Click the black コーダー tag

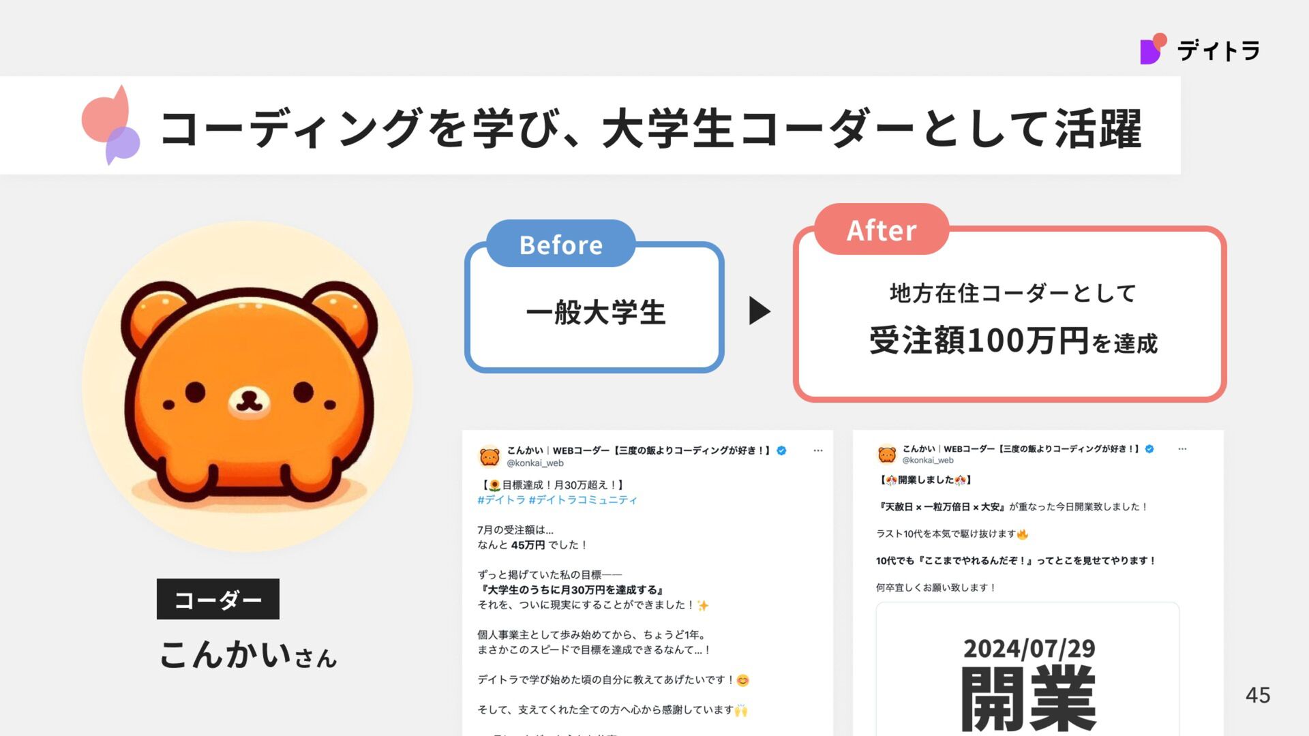point(218,599)
